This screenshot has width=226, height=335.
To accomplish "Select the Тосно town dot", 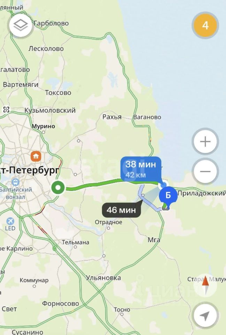I will click(122, 314).
